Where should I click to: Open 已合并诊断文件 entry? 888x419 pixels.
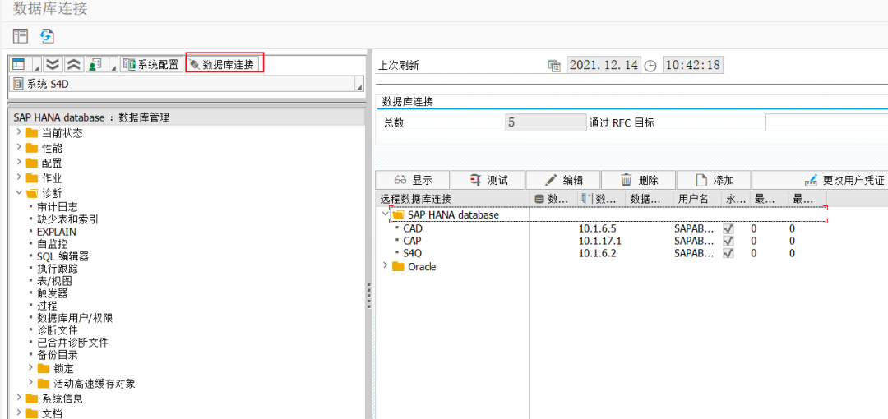coord(72,343)
